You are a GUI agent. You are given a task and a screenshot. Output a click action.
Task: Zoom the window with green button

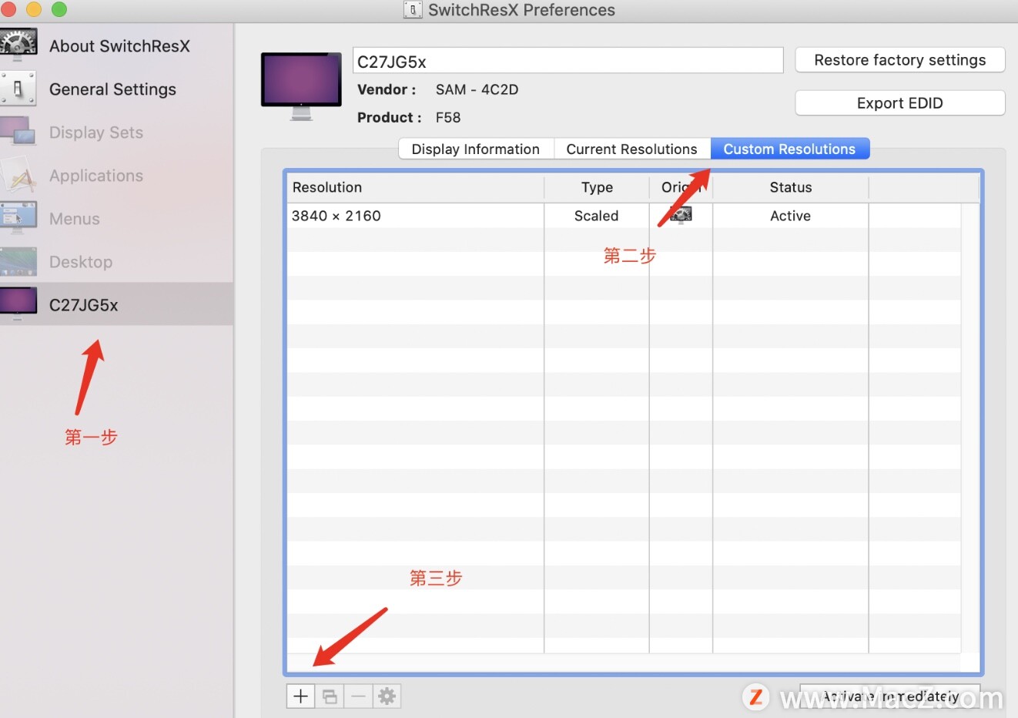click(x=59, y=9)
